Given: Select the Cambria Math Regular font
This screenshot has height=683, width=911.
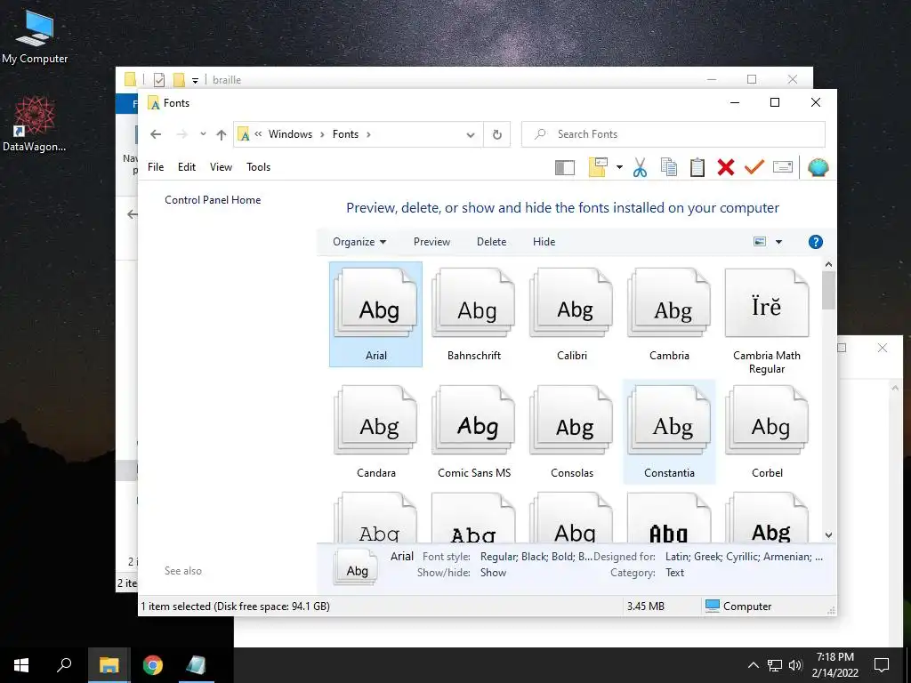Looking at the screenshot, I should [767, 320].
